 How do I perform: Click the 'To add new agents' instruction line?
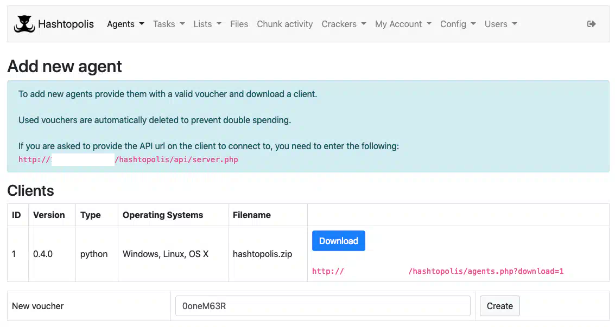tap(168, 94)
